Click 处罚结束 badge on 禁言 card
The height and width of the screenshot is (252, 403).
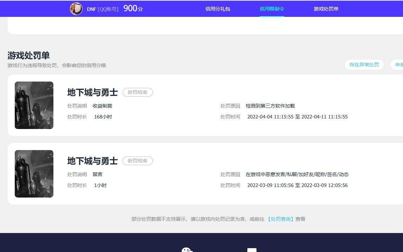(138, 161)
